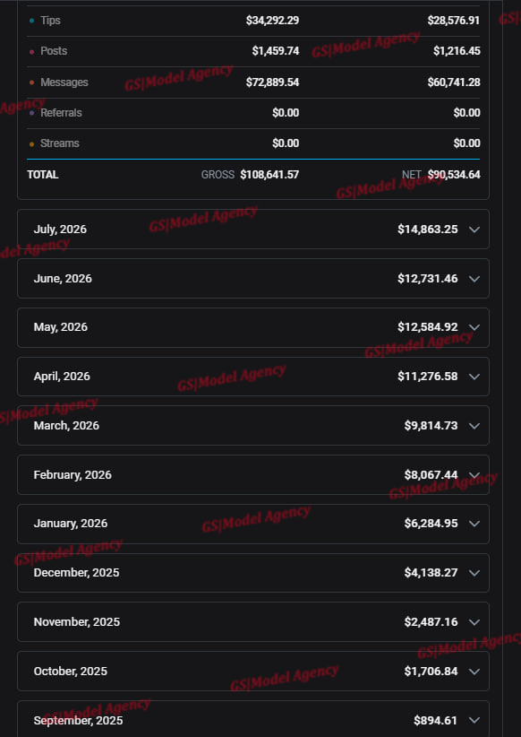This screenshot has height=737, width=521.
Task: Click the orange Streams legend dot
Action: pos(31,143)
